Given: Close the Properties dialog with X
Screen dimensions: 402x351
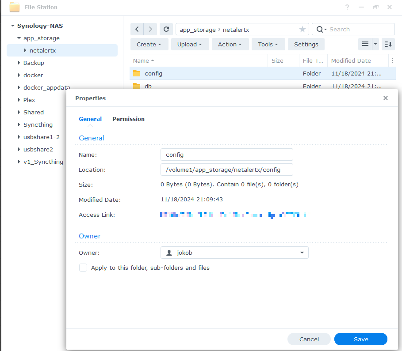Looking at the screenshot, I should click(x=385, y=98).
